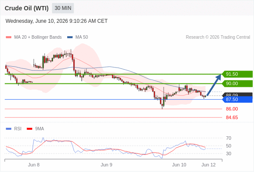This screenshot has height=172, width=254.
Task: Click the blue upward forecast arrow
Action: pyautogui.click(x=214, y=85)
